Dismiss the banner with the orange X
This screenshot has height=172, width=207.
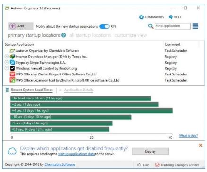point(201,145)
